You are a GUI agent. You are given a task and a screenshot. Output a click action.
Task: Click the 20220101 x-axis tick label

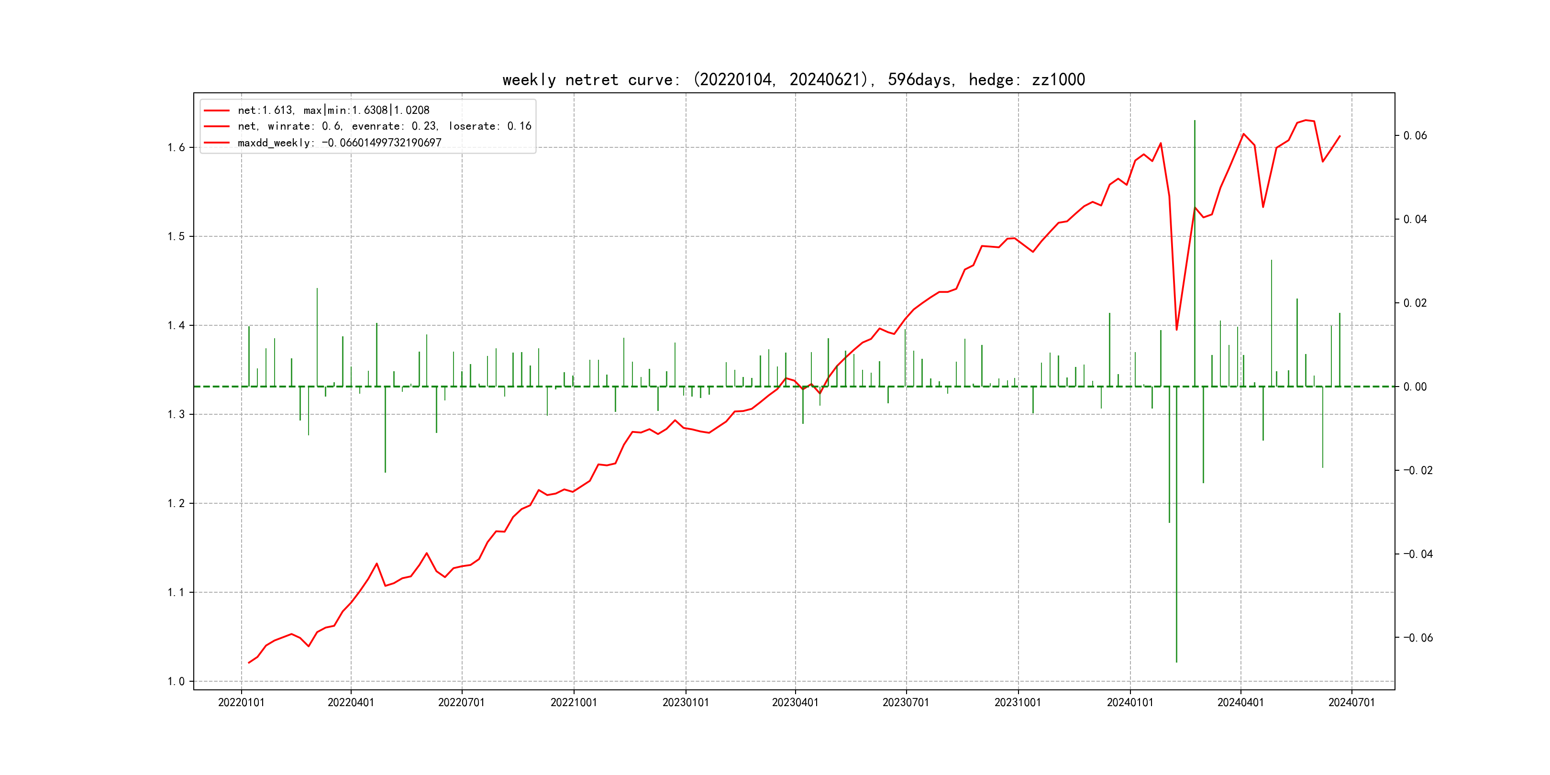(241, 702)
